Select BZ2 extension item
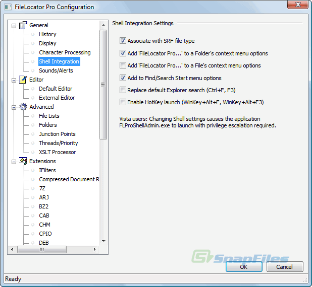 [43, 206]
